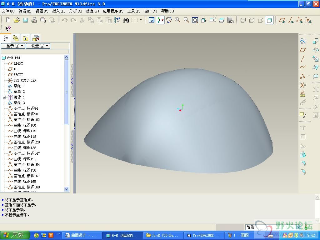
Task: Click the Zoom Out magnifier icon
Action: coord(186,20)
